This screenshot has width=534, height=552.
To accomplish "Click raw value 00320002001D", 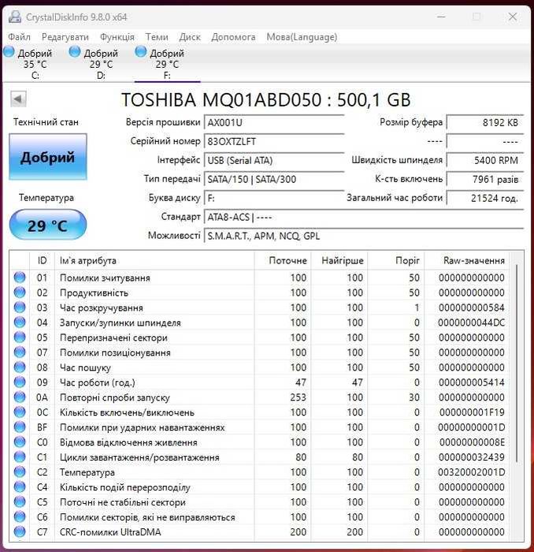I will 471,472.
